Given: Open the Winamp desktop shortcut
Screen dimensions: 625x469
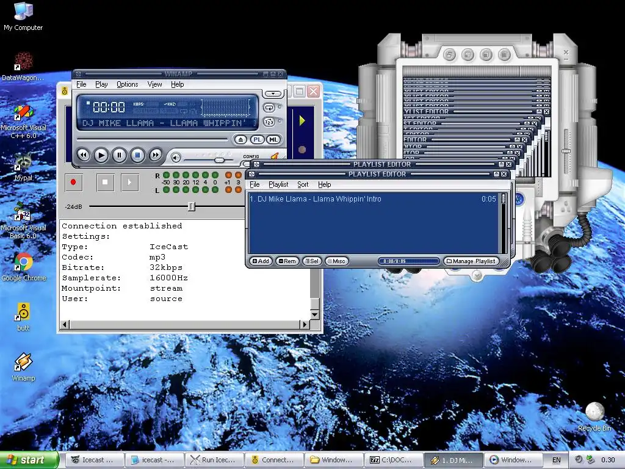Looking at the screenshot, I should (23, 367).
